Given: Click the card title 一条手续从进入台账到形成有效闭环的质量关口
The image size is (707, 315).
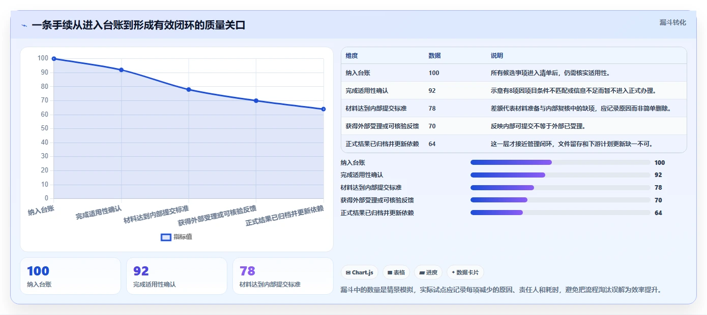Looking at the screenshot, I should [x=138, y=25].
